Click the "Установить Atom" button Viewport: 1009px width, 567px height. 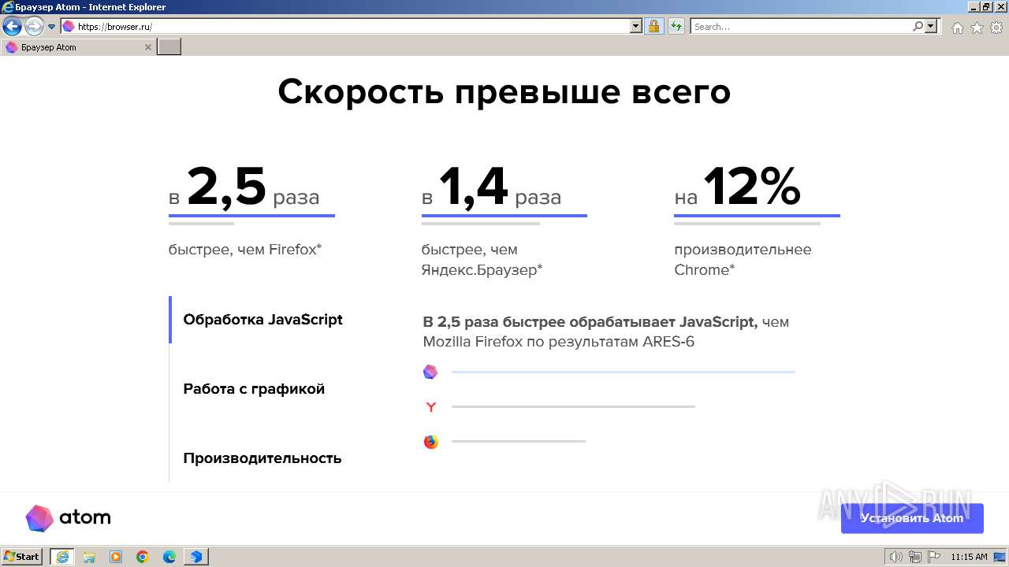click(x=912, y=518)
